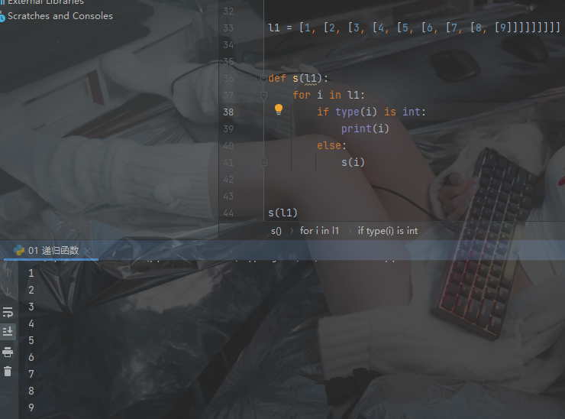Click the 'else:' keyword in editor

331,145
